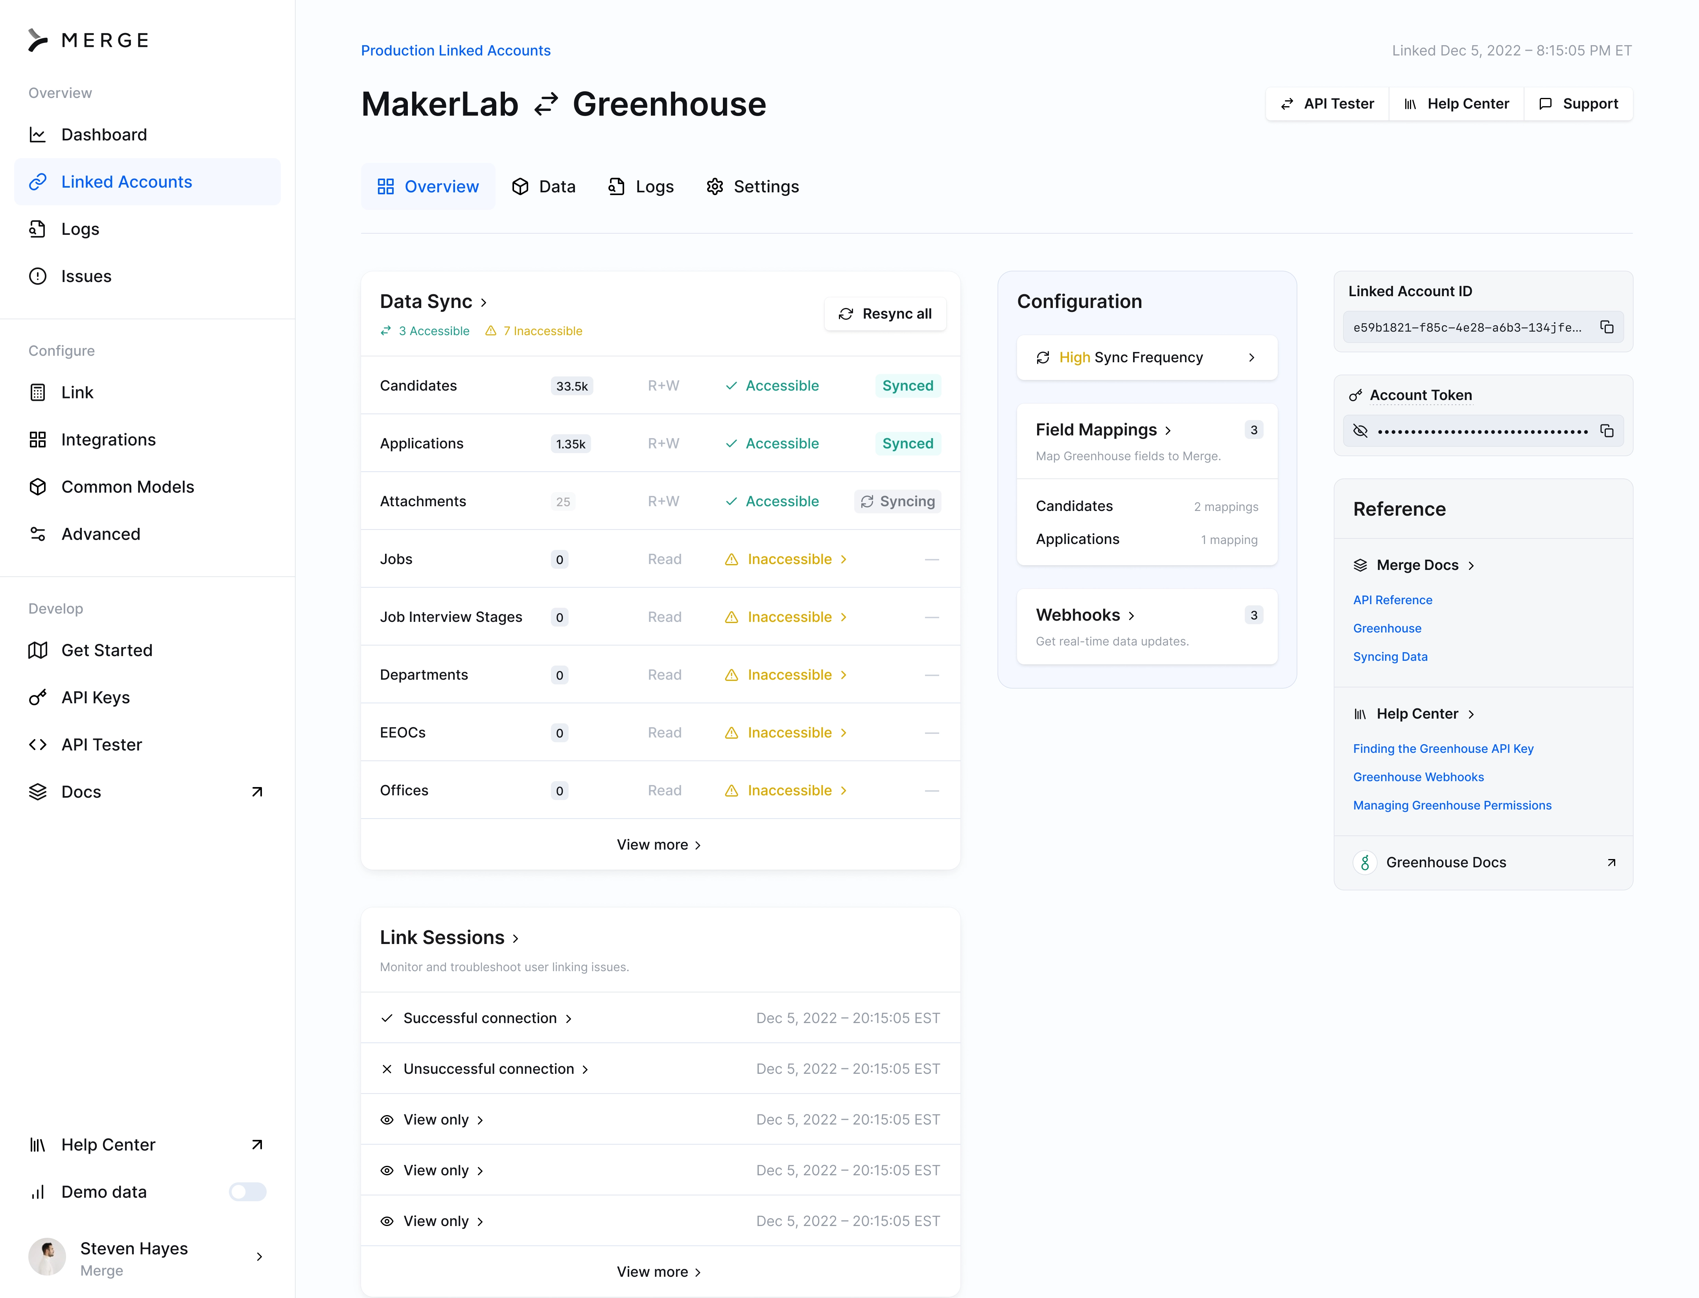Switch to the Settings tab

point(752,186)
